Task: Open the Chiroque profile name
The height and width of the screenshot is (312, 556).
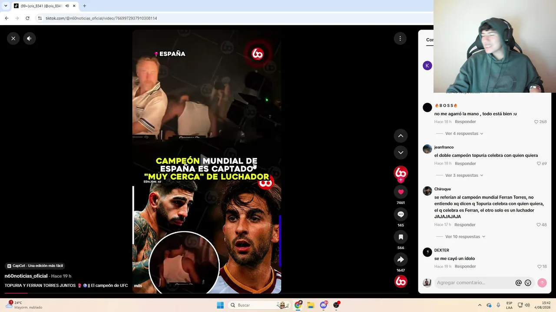Action: pos(443,189)
